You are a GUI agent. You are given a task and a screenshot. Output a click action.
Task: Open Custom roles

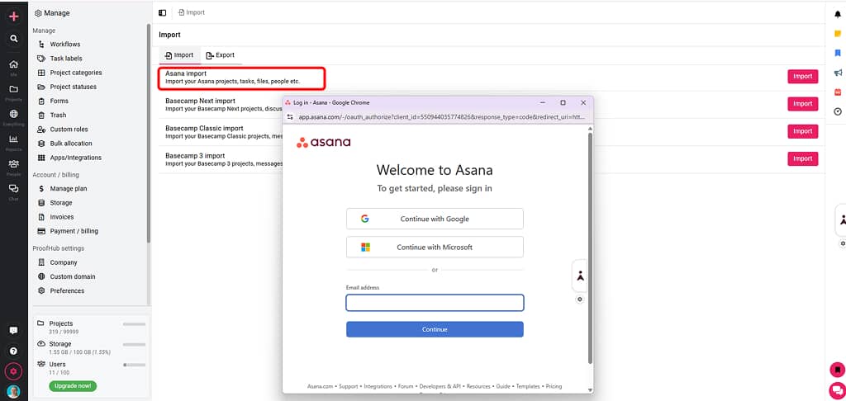tap(69, 130)
